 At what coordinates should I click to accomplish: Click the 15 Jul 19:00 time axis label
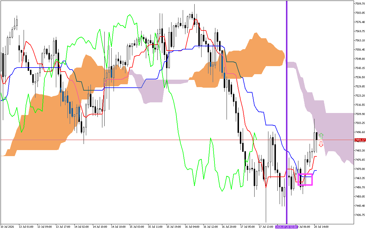click(174, 227)
